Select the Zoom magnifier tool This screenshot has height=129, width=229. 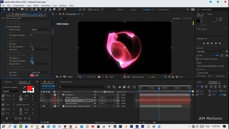[x=13, y=10]
